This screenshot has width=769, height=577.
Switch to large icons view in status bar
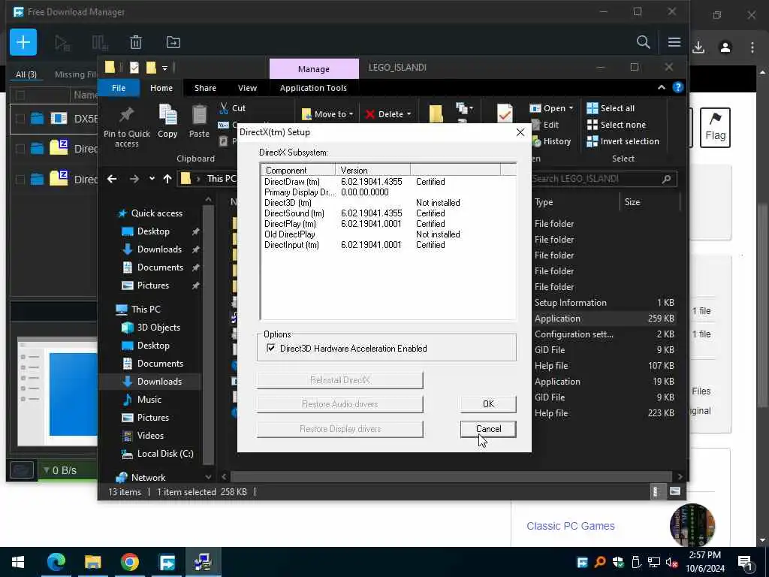[675, 491]
